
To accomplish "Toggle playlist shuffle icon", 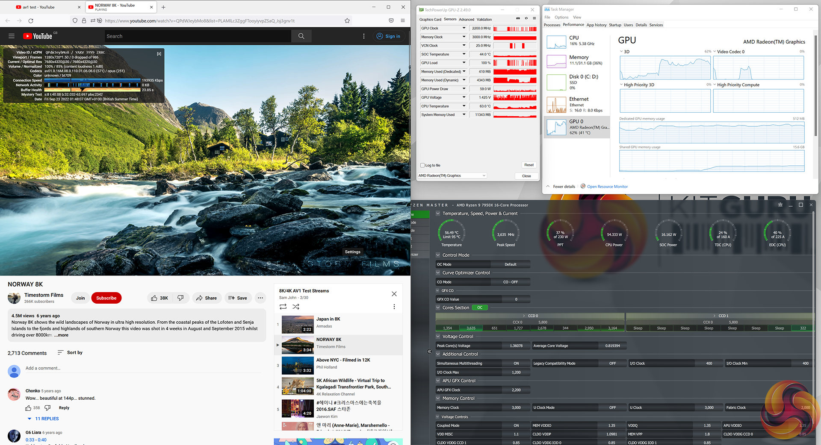I will pyautogui.click(x=296, y=307).
